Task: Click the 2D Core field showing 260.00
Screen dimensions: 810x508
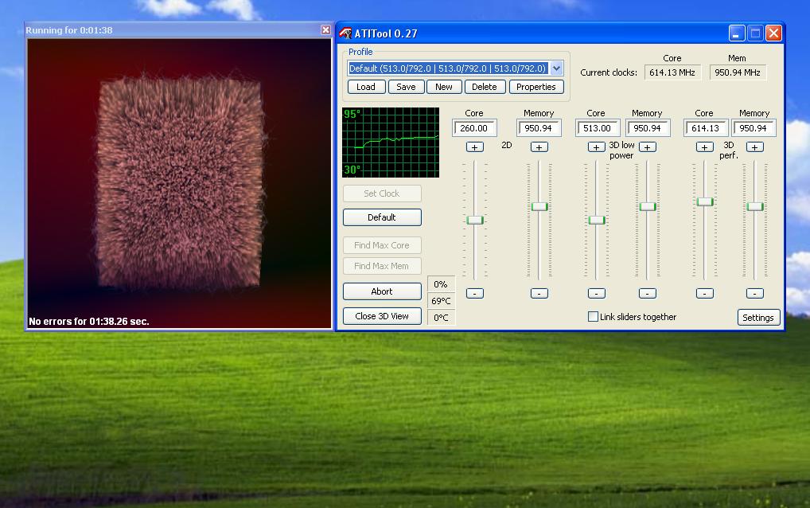Action: point(474,128)
